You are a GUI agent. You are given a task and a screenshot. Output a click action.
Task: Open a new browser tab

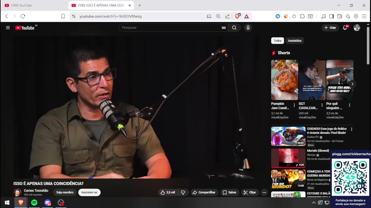pyautogui.click(x=140, y=5)
